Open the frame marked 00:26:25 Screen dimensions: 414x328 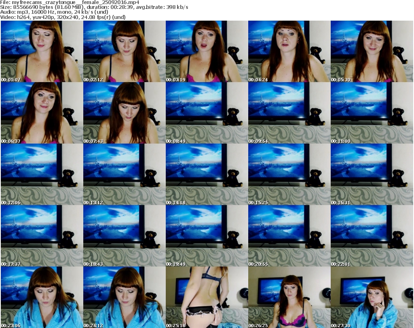(x=289, y=297)
